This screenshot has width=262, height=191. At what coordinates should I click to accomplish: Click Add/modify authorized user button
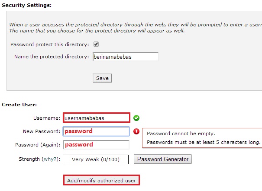(x=101, y=180)
